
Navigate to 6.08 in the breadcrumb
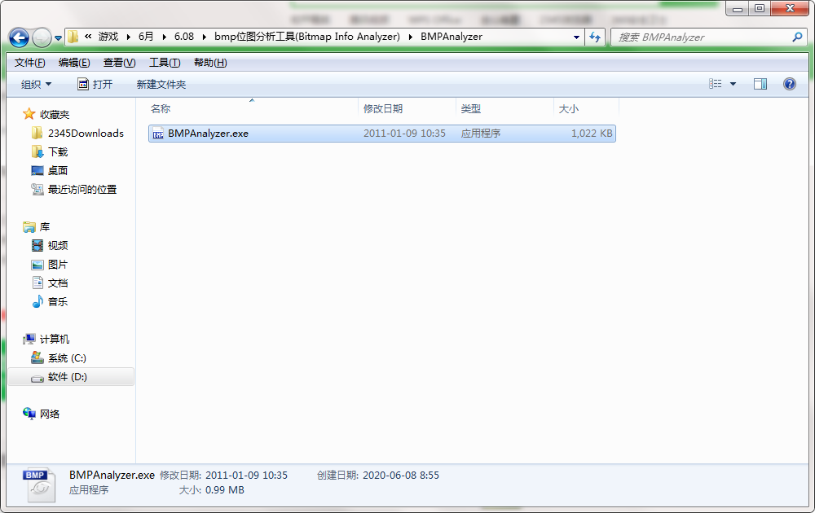tap(184, 37)
